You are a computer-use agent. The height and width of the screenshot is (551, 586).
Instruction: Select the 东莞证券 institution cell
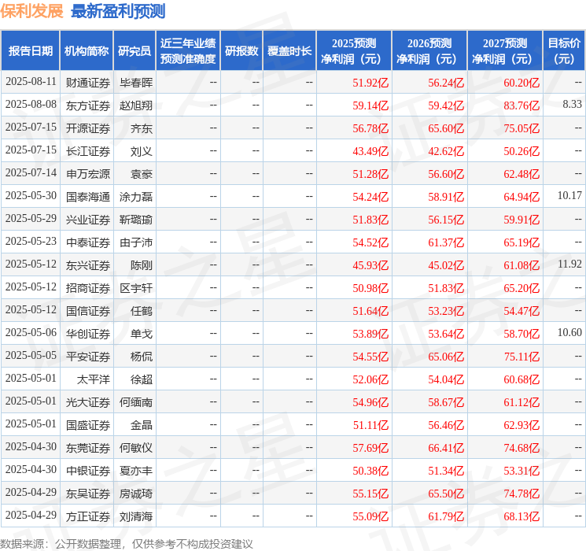coord(88,448)
